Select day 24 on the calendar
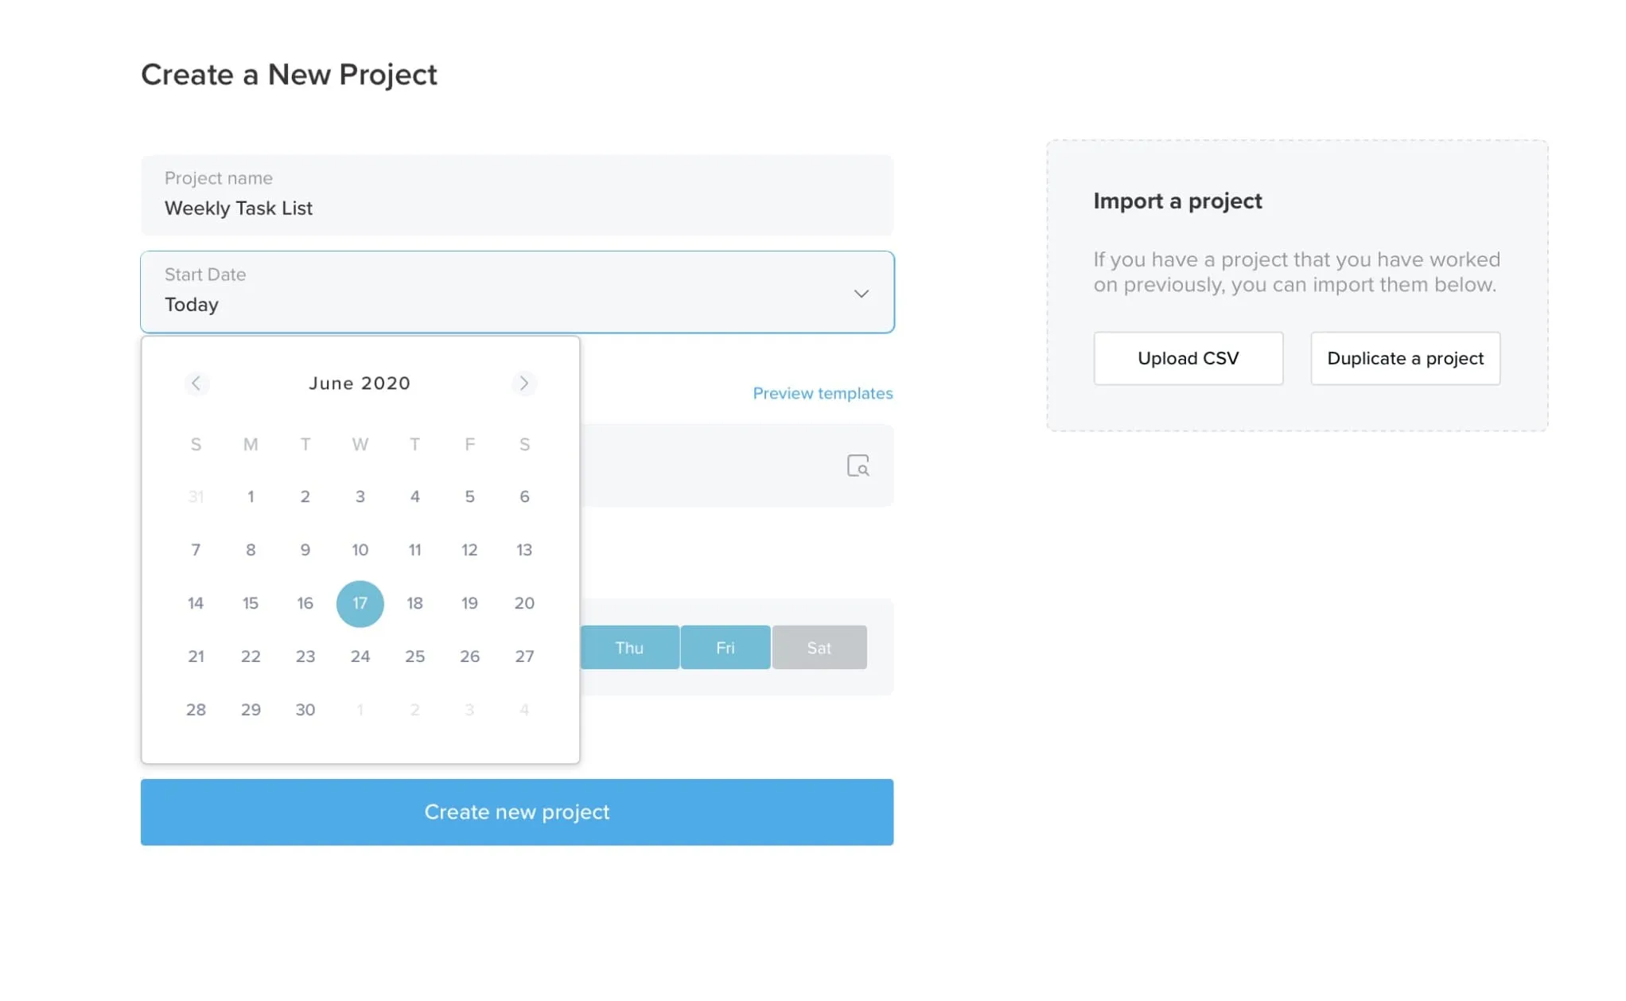 pos(360,656)
